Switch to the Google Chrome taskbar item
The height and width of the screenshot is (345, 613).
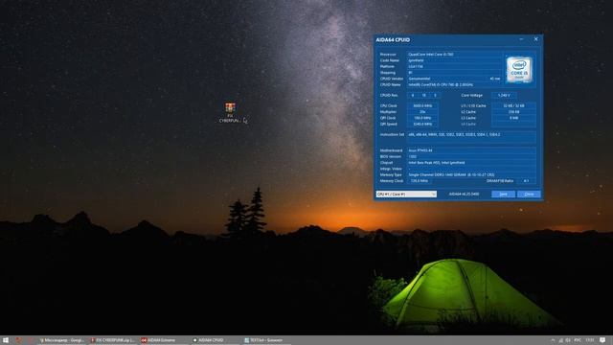tap(62, 340)
